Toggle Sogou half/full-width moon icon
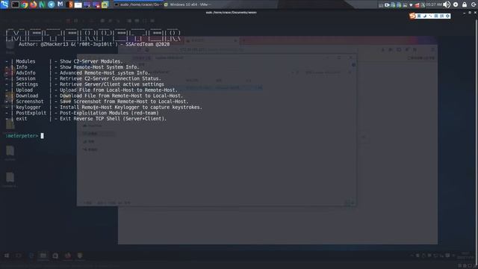 425,16
